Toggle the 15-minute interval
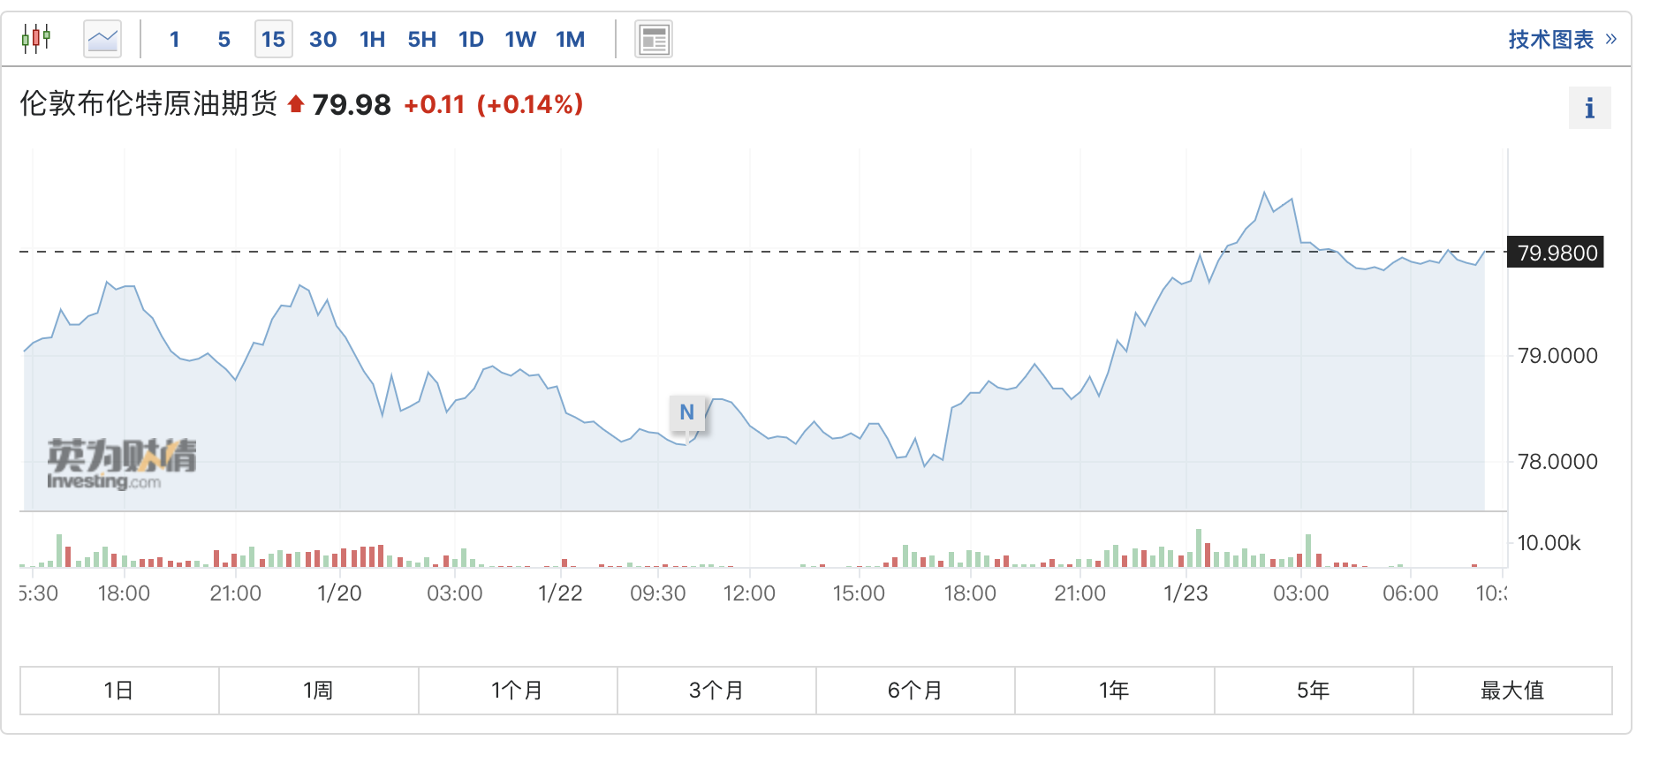 coord(273,39)
